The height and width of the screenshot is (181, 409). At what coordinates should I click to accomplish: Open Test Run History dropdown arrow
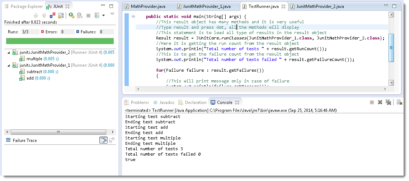(x=103, y=16)
